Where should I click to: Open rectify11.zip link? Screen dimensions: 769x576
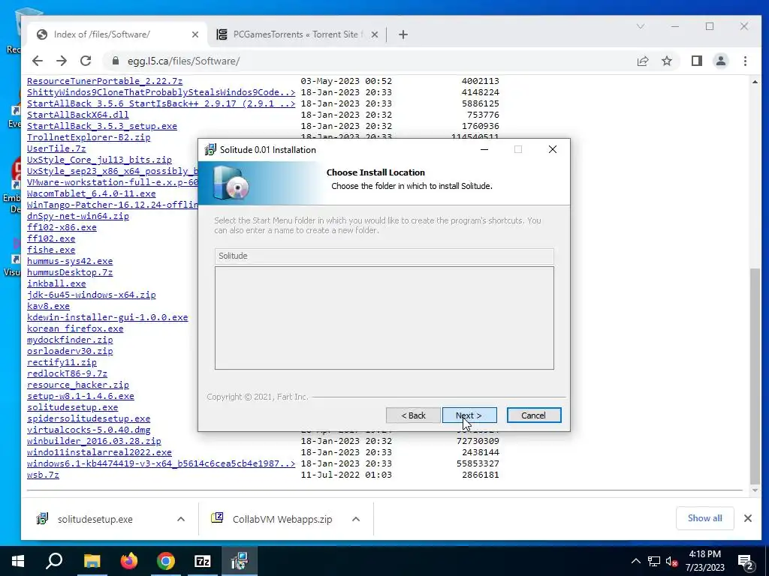tap(62, 362)
